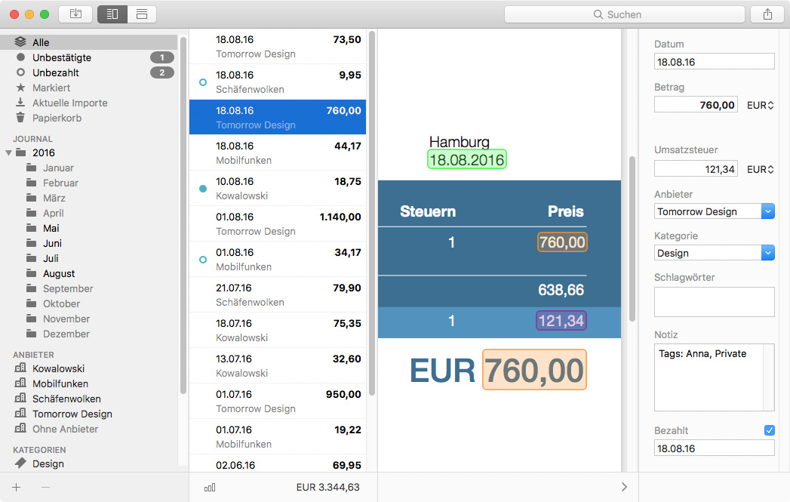Switch to the stacked list view icon
Image resolution: width=790 pixels, height=502 pixels.
142,14
